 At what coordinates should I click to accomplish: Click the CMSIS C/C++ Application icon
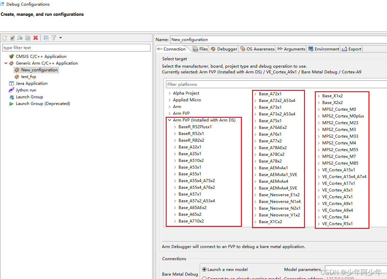point(11,56)
